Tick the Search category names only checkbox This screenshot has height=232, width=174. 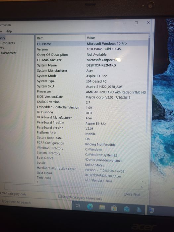(x=60, y=196)
